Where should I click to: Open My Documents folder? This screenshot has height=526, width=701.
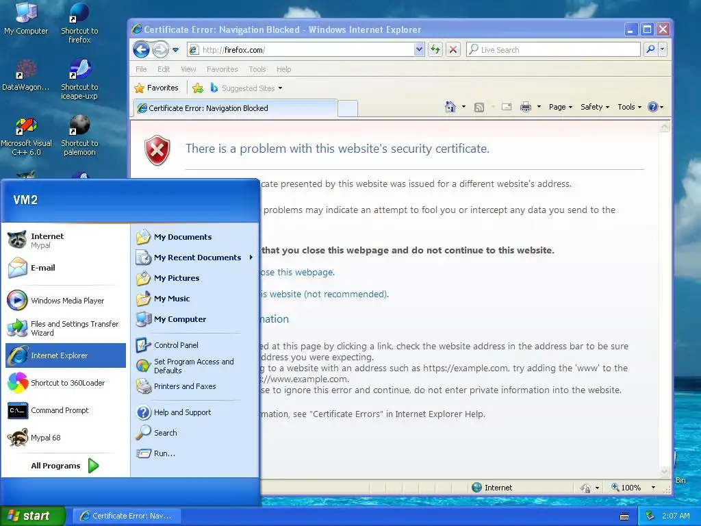pos(195,237)
